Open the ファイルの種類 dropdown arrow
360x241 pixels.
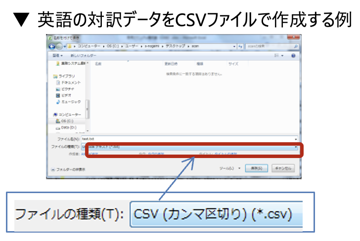pos(296,147)
